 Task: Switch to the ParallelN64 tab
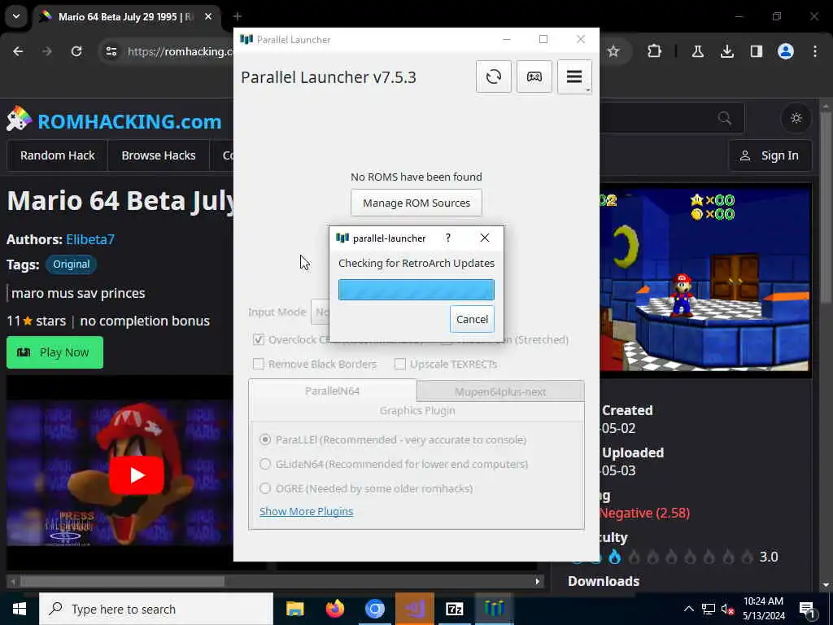[x=332, y=391]
